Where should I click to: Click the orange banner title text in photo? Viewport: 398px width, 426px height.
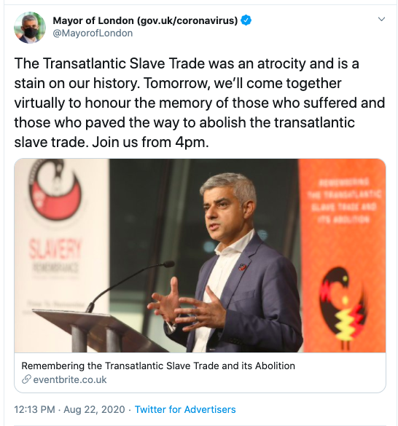(x=344, y=200)
